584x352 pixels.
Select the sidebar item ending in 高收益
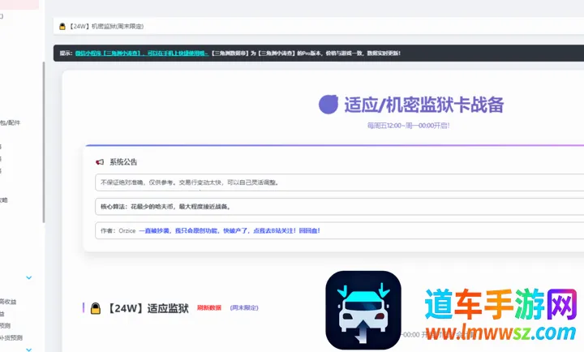point(8,302)
